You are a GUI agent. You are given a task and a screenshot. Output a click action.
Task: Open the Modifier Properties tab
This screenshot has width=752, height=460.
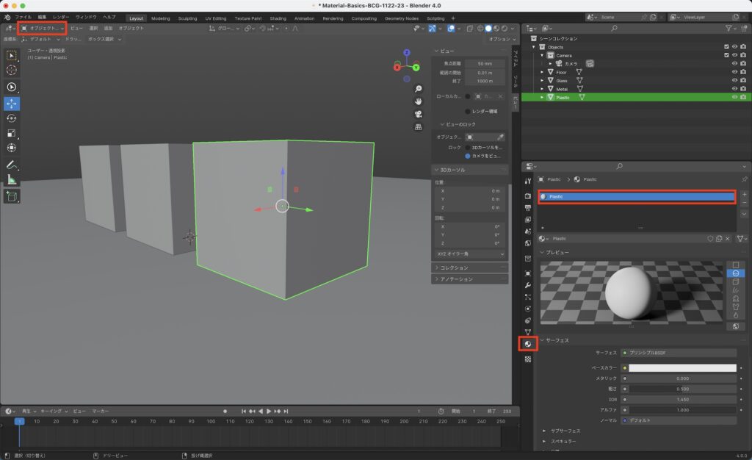(x=529, y=285)
